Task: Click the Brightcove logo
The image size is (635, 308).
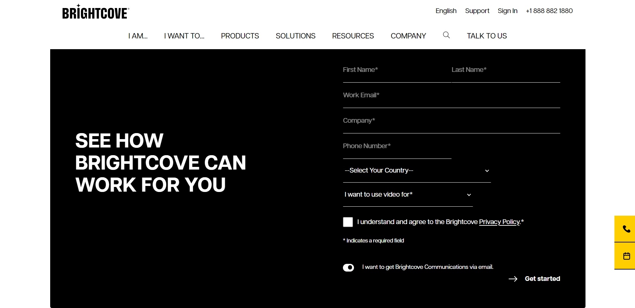Action: [x=96, y=12]
